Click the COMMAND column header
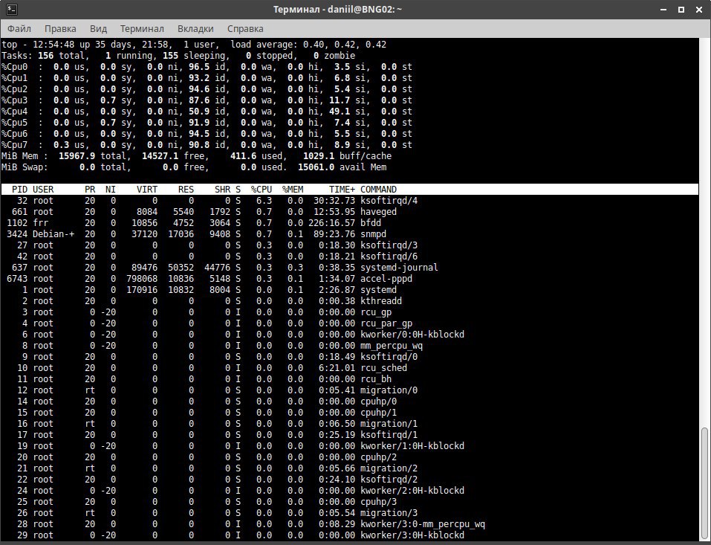711x545 pixels. [379, 190]
